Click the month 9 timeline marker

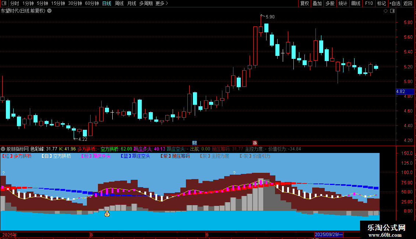(207, 235)
